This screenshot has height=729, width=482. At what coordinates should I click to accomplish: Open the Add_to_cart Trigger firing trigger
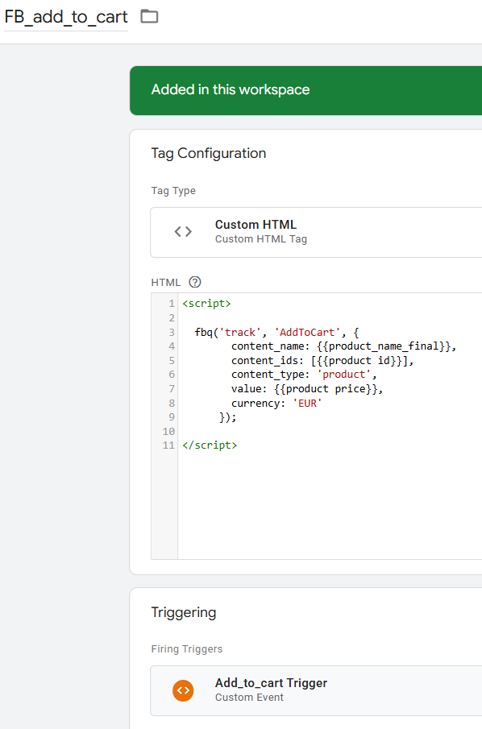point(316,690)
